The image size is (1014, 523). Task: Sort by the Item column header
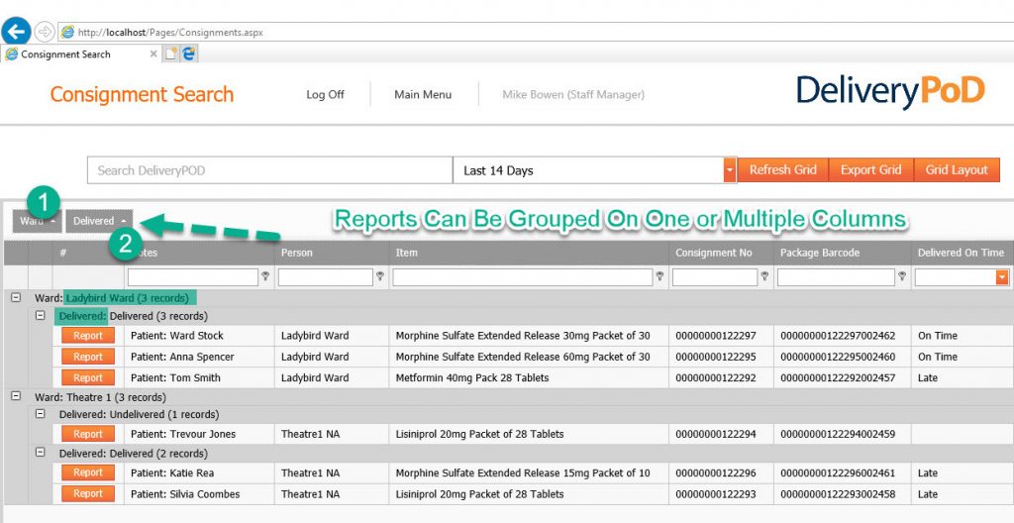tap(407, 253)
